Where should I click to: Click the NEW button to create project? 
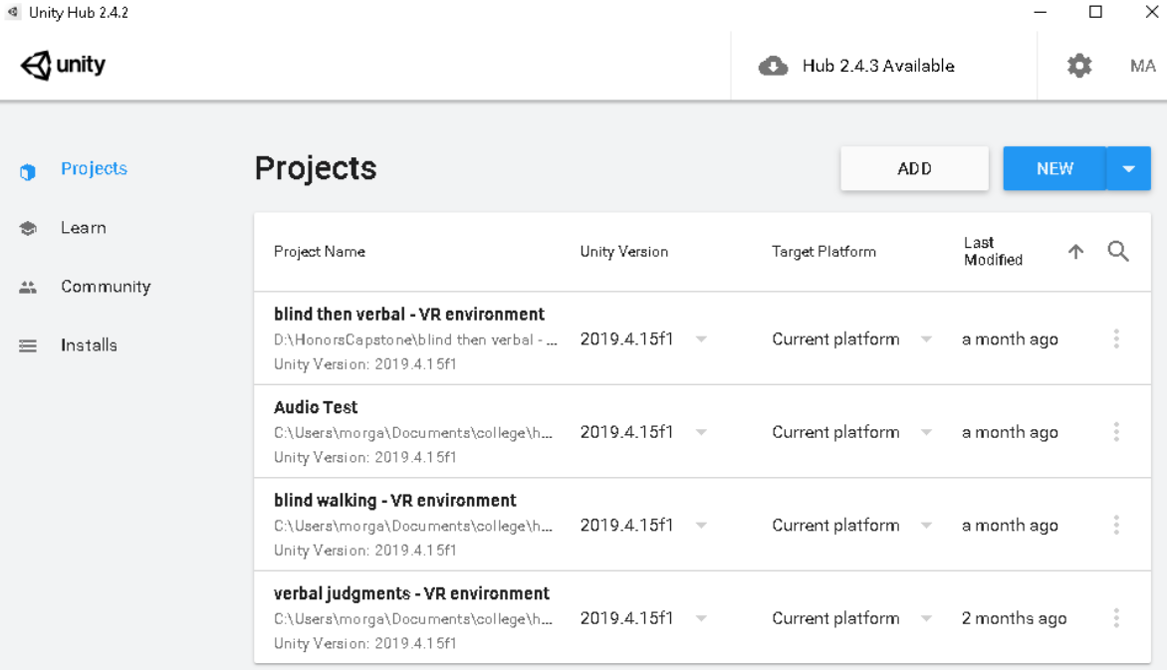tap(1054, 168)
